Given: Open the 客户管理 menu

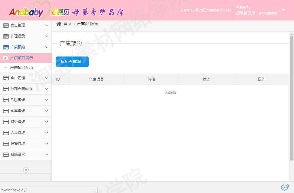Looking at the screenshot, I should coord(26,78).
